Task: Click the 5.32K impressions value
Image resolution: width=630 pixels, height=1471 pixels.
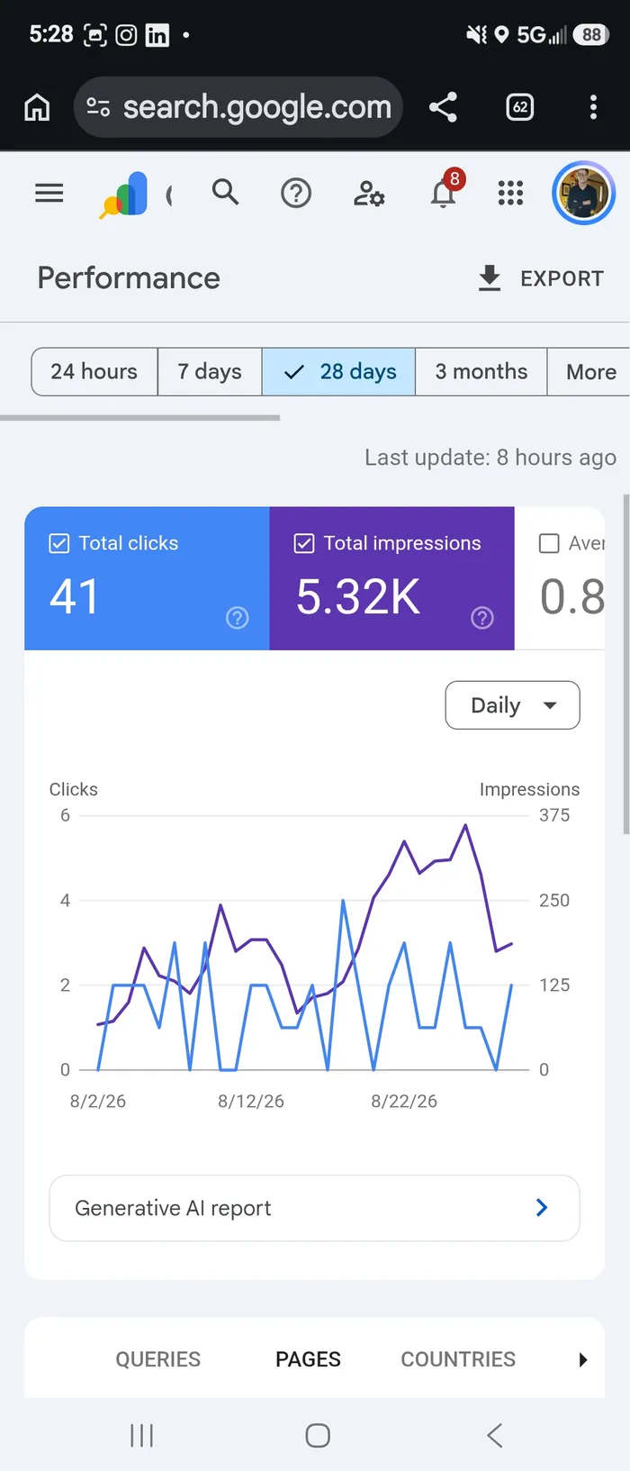Action: point(358,597)
